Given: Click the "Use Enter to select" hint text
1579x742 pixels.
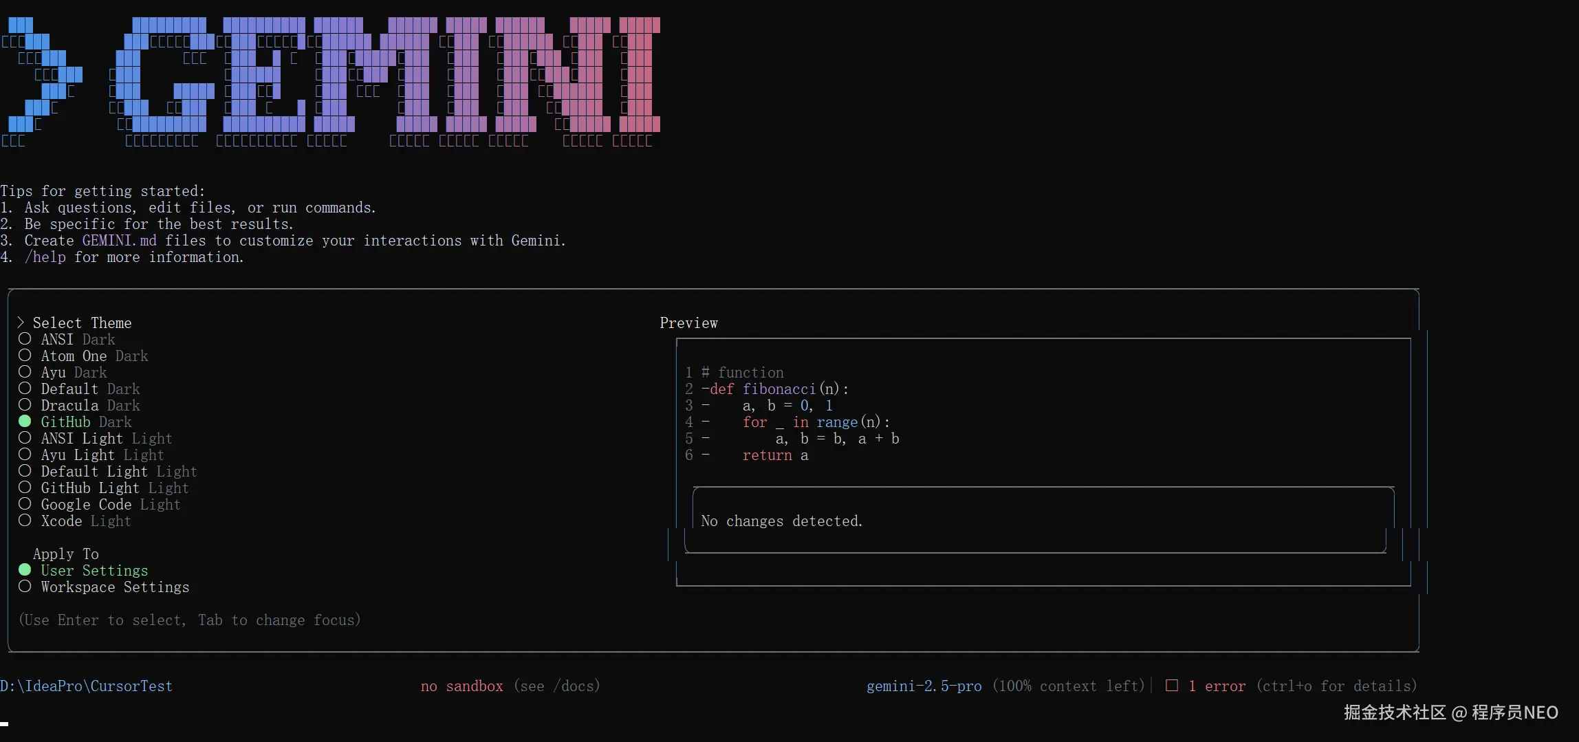Looking at the screenshot, I should [190, 620].
